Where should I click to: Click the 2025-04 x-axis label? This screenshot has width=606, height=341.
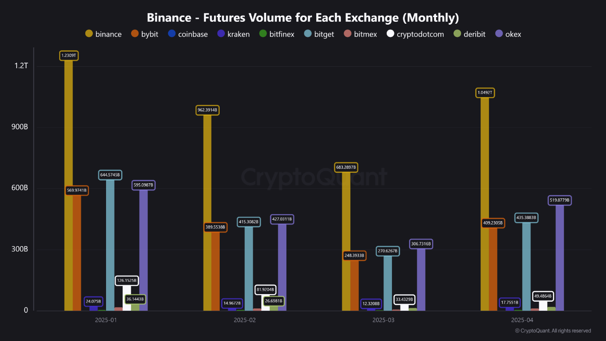point(523,320)
